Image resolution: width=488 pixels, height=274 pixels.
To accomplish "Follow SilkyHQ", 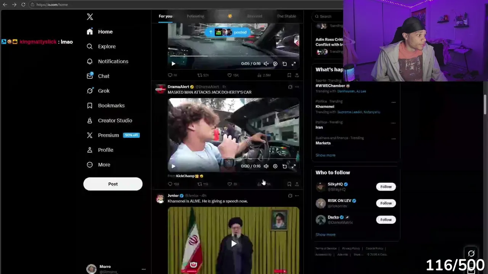I will (x=386, y=186).
